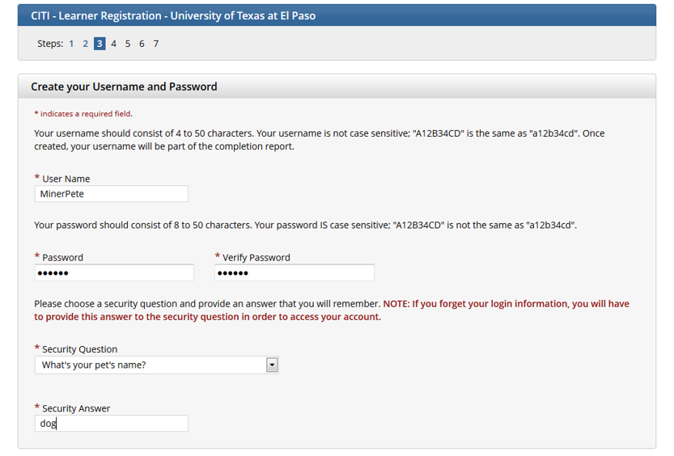
Task: Click the 'User Name' field label
Action: 66,179
